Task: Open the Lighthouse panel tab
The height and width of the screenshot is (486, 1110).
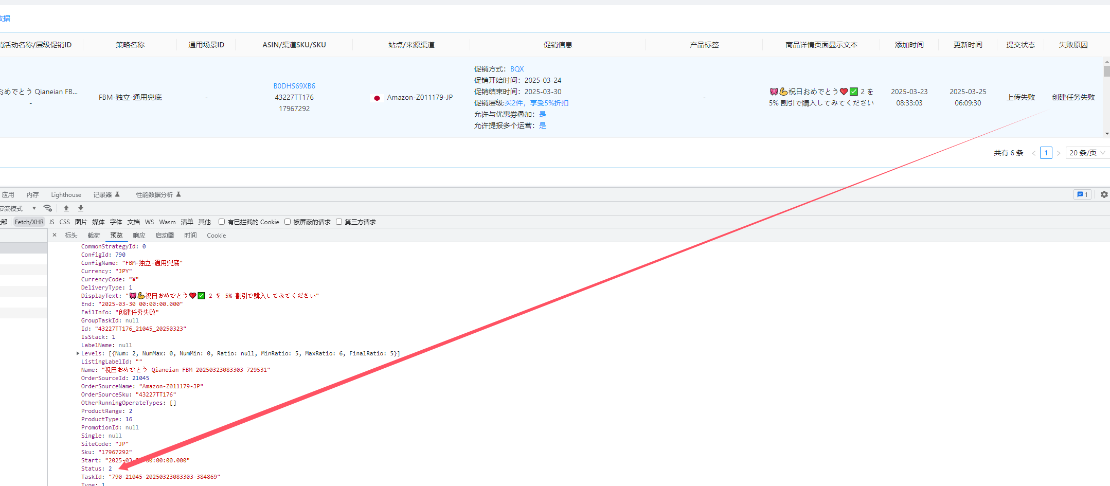Action: coord(66,195)
